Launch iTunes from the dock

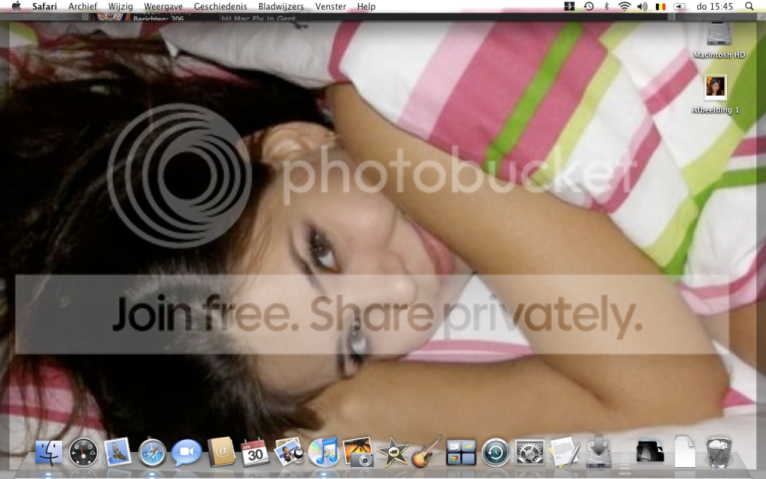324,453
